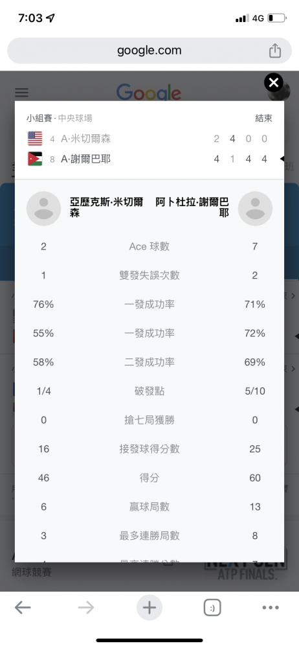Tap the A·謝爾巴耶 score row
This screenshot has height=648, width=299.
pos(149,159)
